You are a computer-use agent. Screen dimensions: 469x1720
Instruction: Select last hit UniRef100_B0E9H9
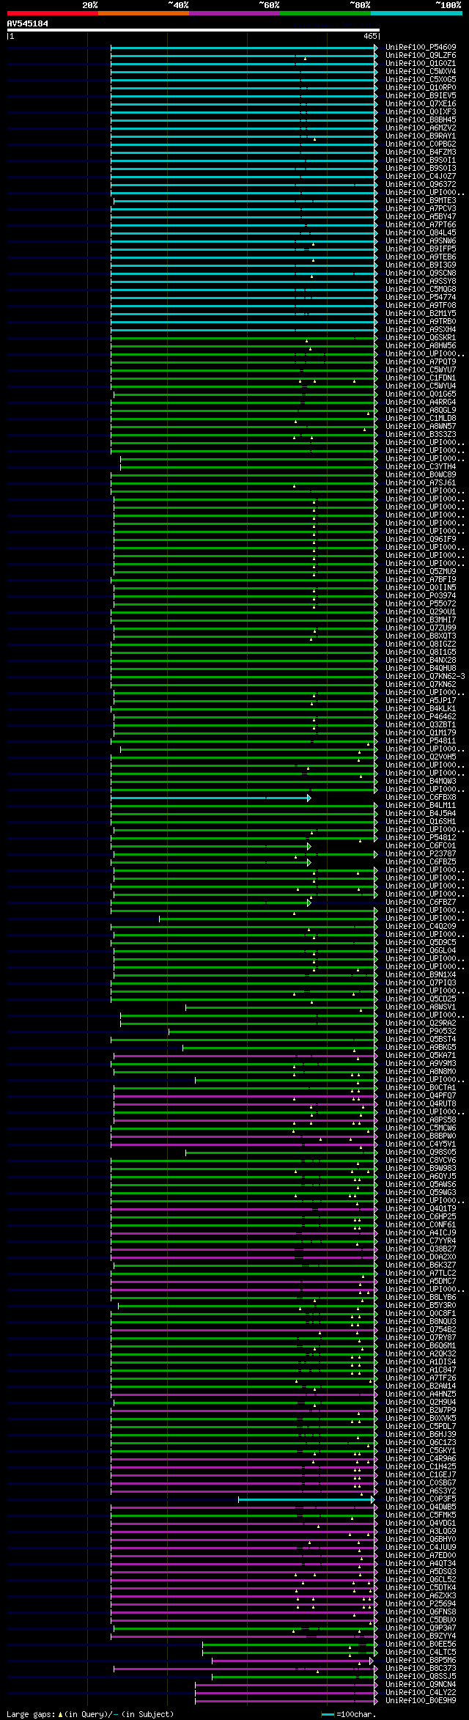pos(421,1701)
